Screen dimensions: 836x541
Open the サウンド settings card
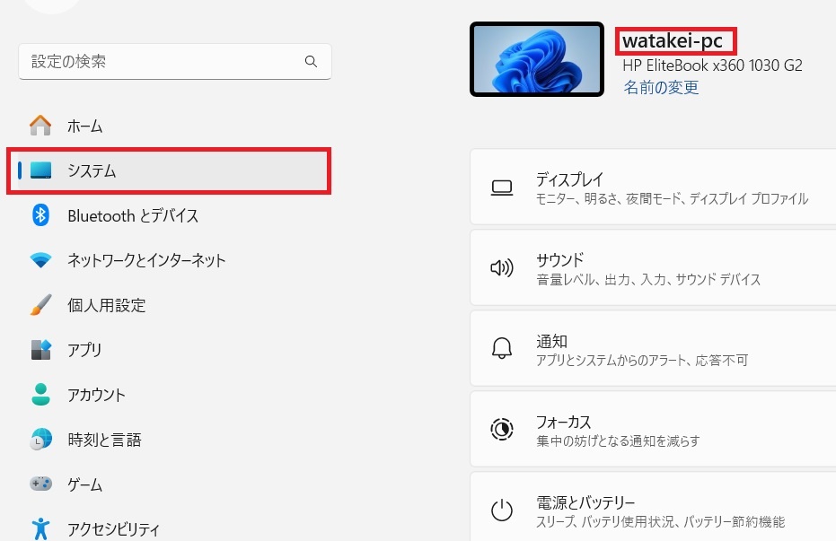click(x=653, y=268)
